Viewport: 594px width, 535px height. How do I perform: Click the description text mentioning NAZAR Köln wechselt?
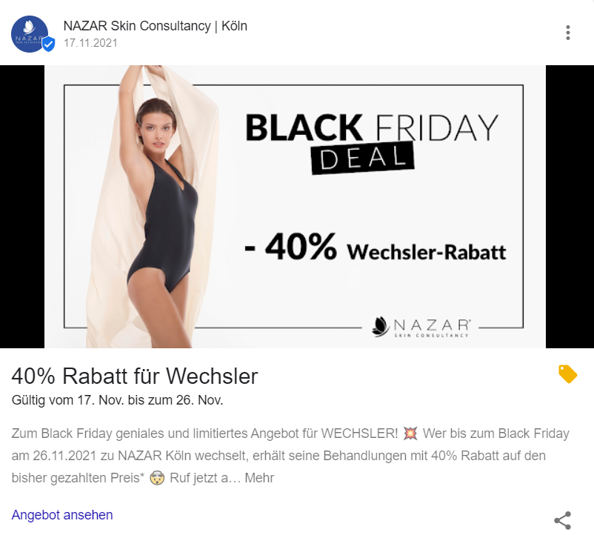pyautogui.click(x=278, y=456)
